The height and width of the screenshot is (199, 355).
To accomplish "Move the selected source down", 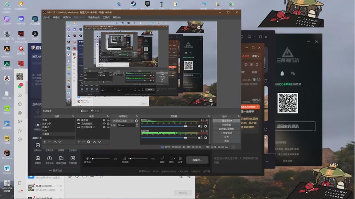I will 99,142.
